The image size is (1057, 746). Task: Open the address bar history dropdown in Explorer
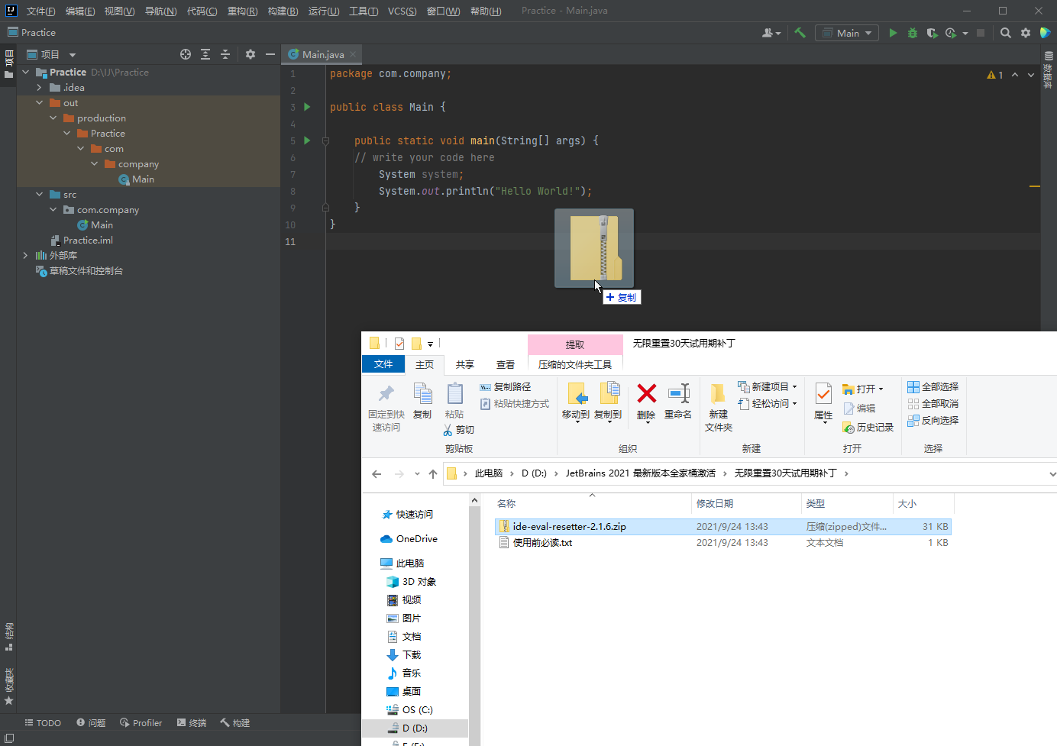tap(1052, 474)
